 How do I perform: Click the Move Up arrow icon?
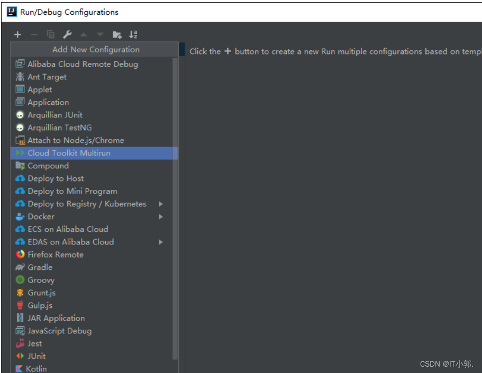84,34
